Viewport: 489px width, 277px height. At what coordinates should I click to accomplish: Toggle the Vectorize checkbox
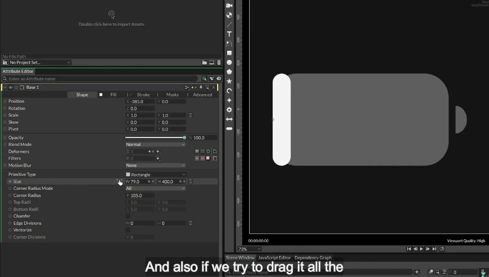[x=128, y=230]
